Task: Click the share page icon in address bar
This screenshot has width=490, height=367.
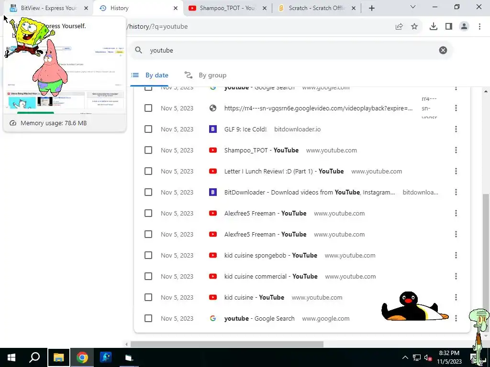Action: click(399, 27)
